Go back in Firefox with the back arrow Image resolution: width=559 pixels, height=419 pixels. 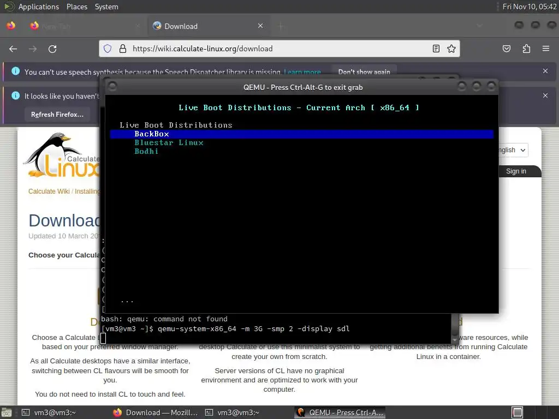click(x=13, y=49)
